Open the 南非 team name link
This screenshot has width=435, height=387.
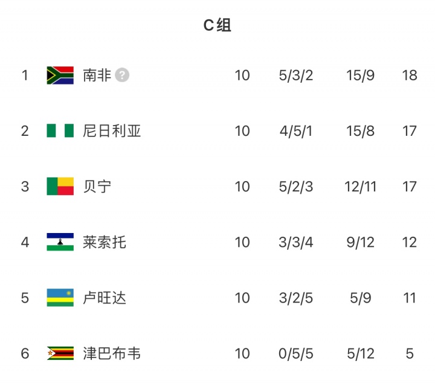[97, 75]
